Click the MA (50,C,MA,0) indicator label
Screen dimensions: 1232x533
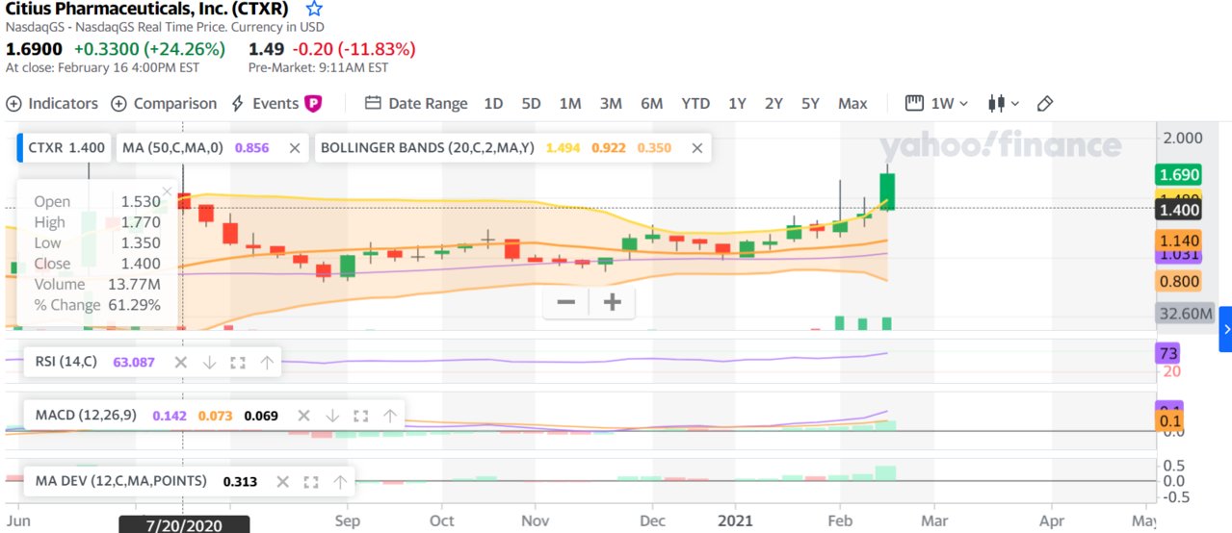[x=172, y=148]
